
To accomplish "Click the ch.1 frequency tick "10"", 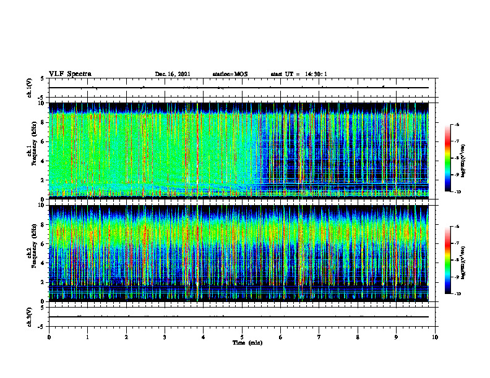I will (42, 103).
